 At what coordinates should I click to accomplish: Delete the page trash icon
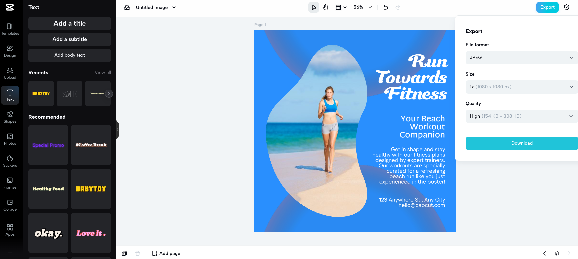138,253
